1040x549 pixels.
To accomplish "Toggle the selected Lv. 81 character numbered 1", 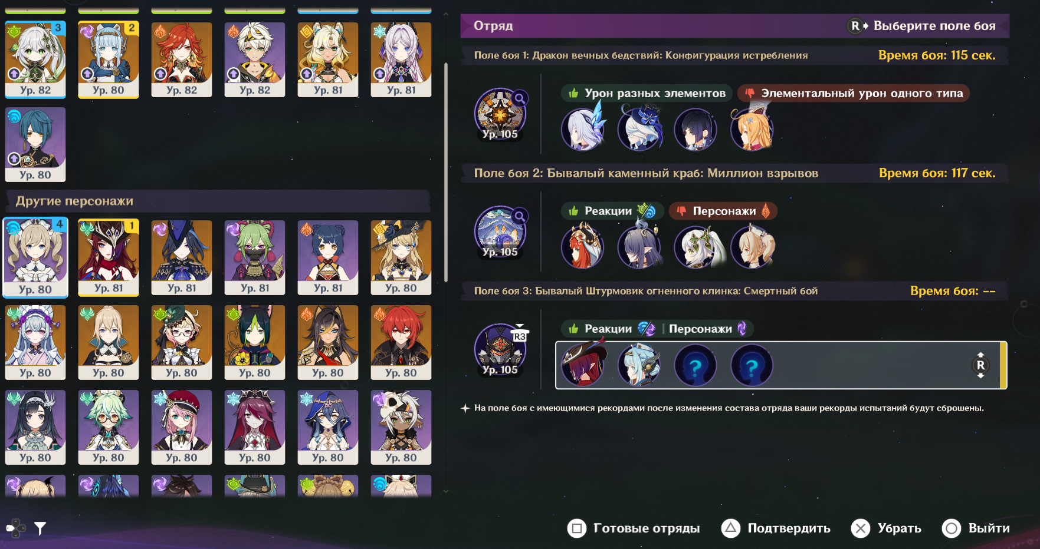I will (109, 257).
